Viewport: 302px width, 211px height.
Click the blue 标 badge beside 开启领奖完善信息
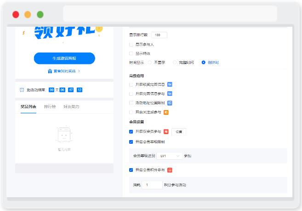tap(170, 84)
